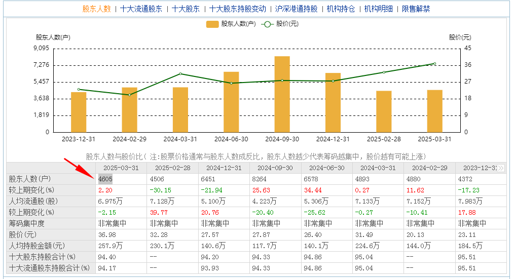Image resolution: width=514 pixels, height=279 pixels.
Task: Click per-capita shares 4.223万
Action: [x=264, y=202]
